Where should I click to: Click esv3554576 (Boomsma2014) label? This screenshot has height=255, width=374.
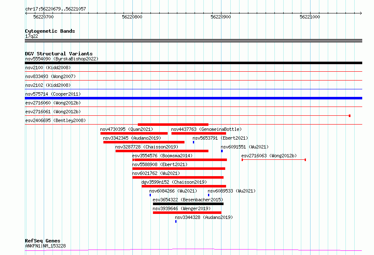pyautogui.click(x=162, y=156)
